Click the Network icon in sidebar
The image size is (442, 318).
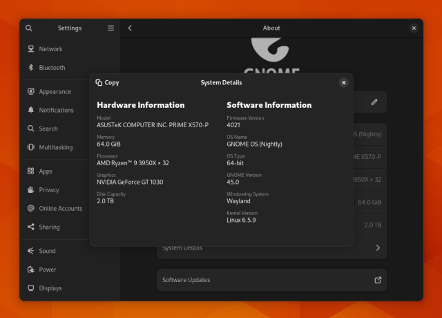click(30, 49)
